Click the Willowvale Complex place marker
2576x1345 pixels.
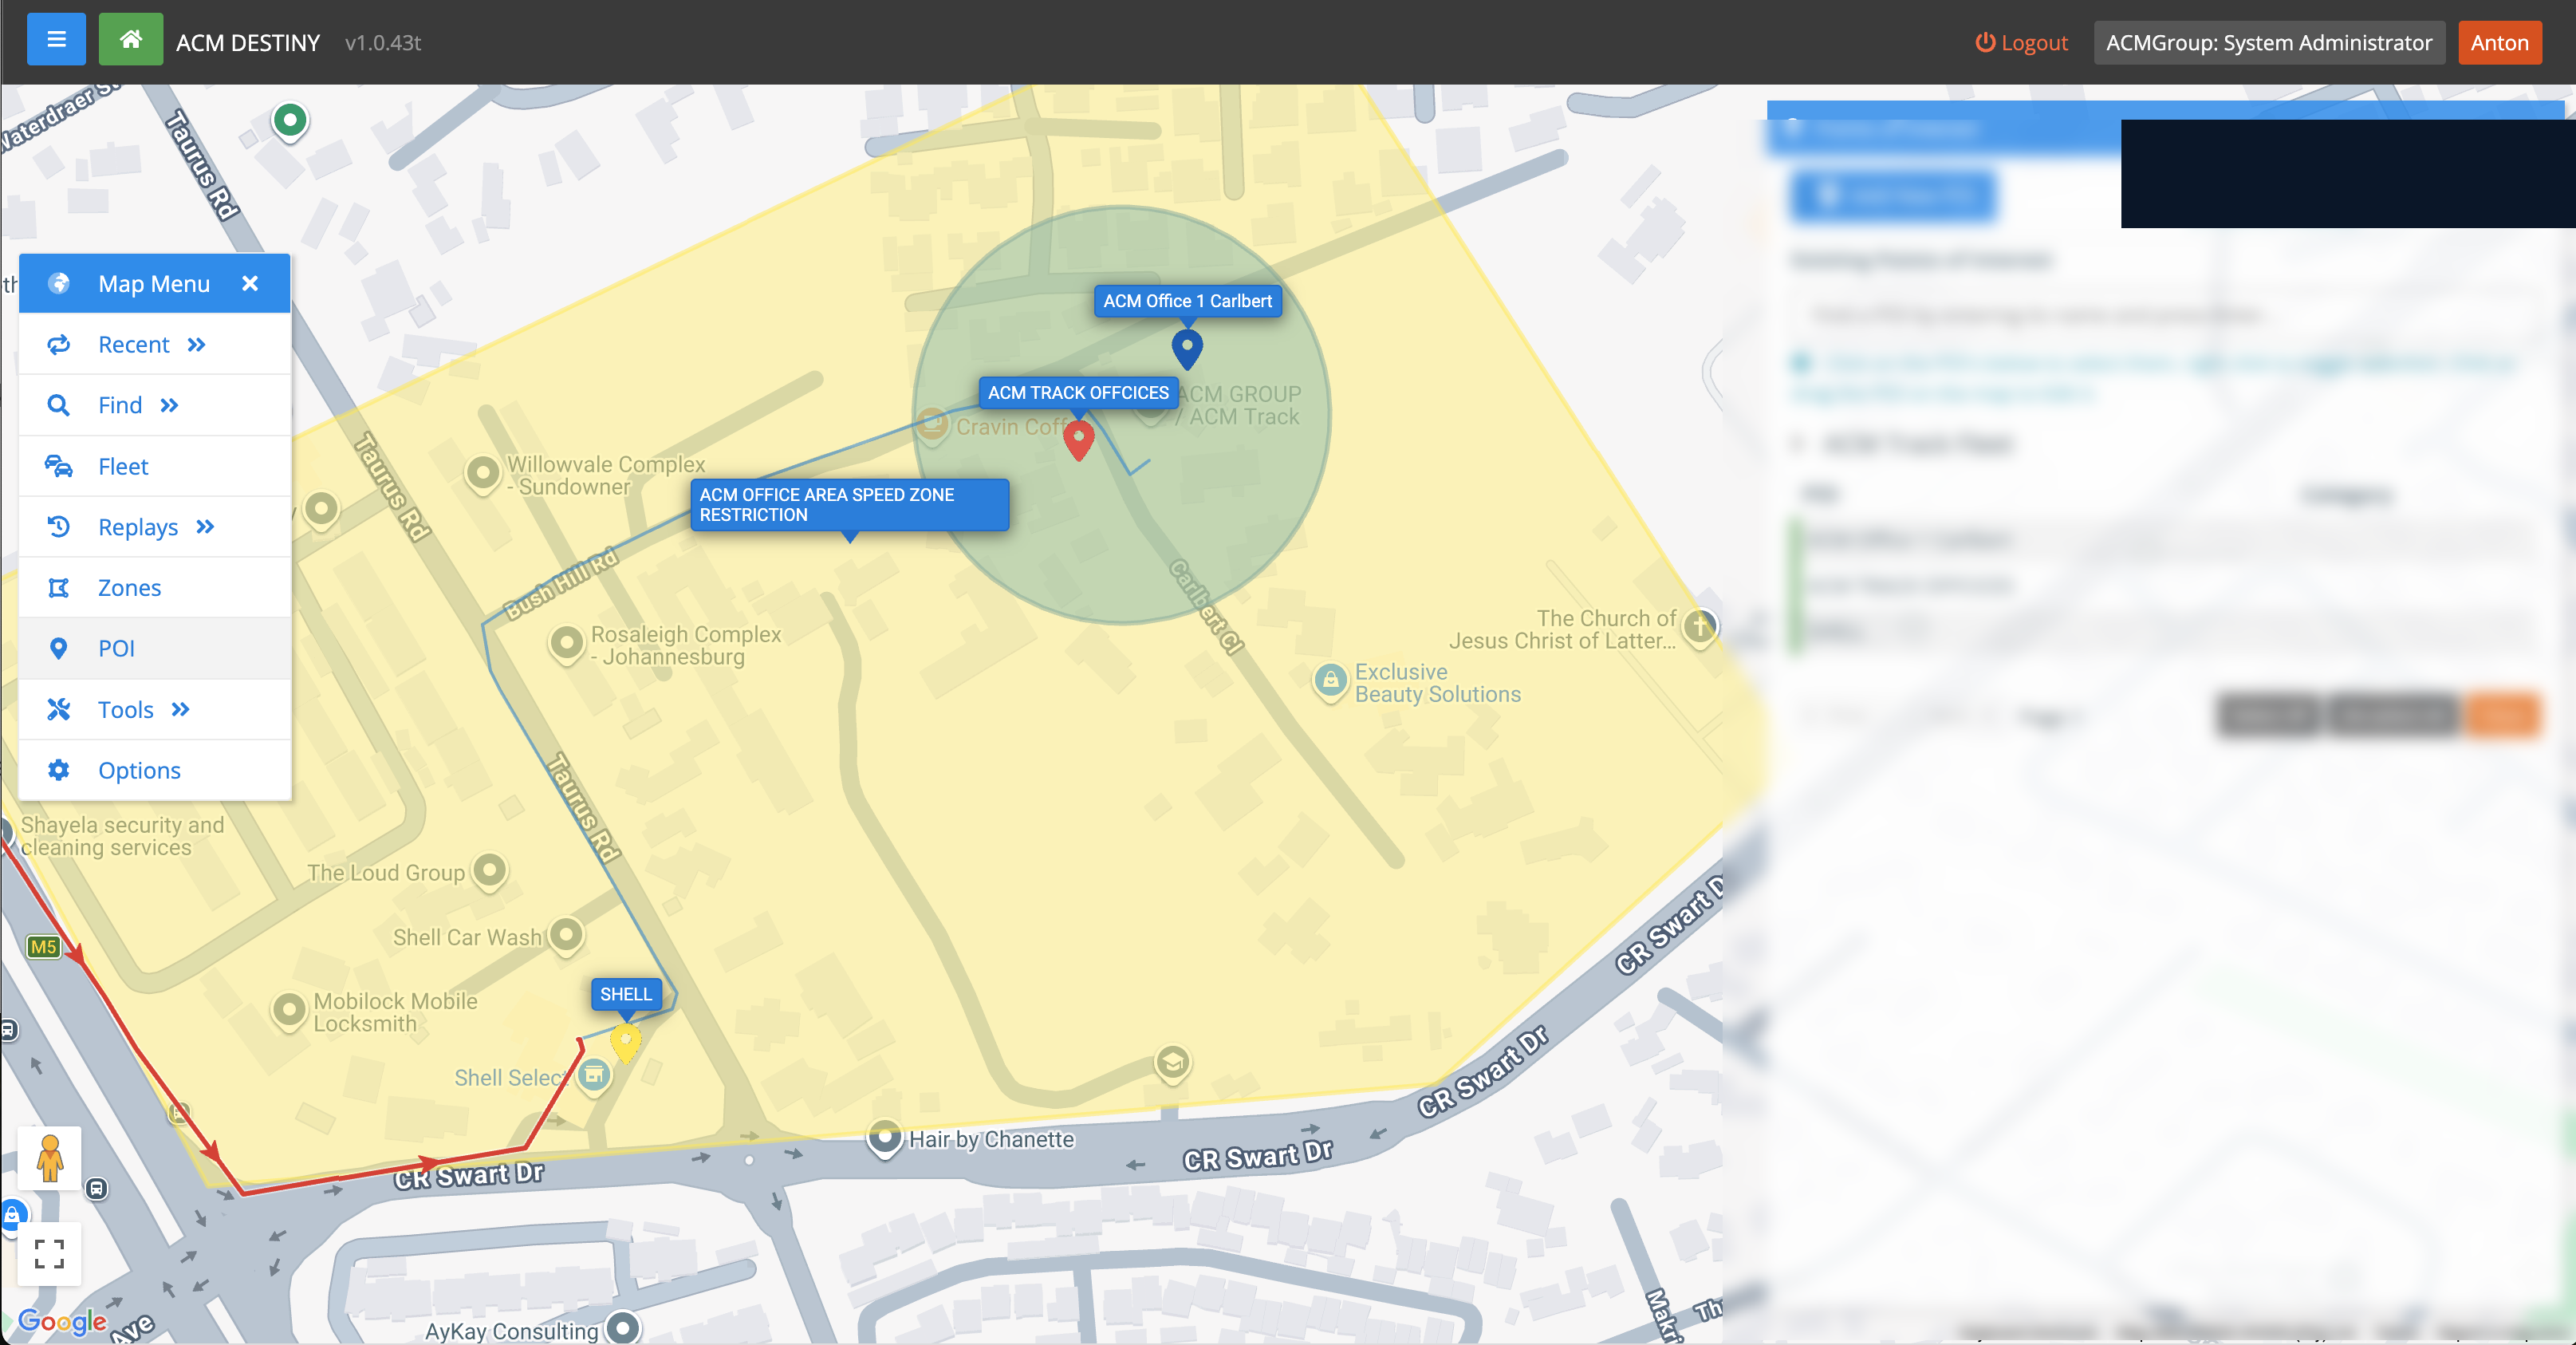pyautogui.click(x=483, y=472)
